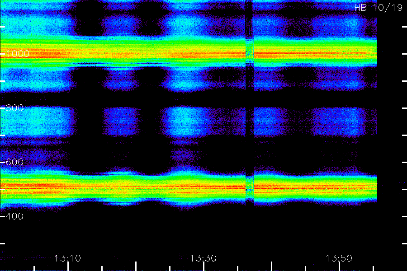407x271 pixels.
Task: Click the 600 frequency axis label
Action: point(14,162)
